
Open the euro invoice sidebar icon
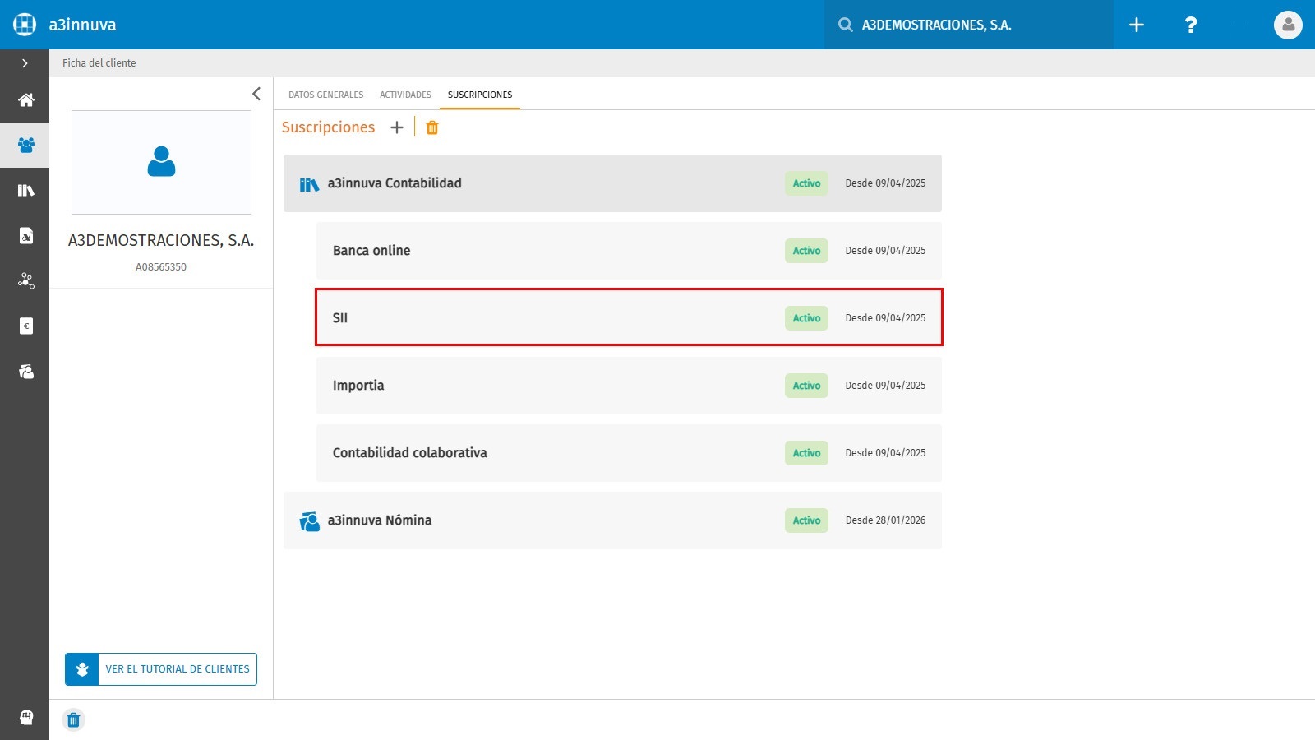coord(25,326)
